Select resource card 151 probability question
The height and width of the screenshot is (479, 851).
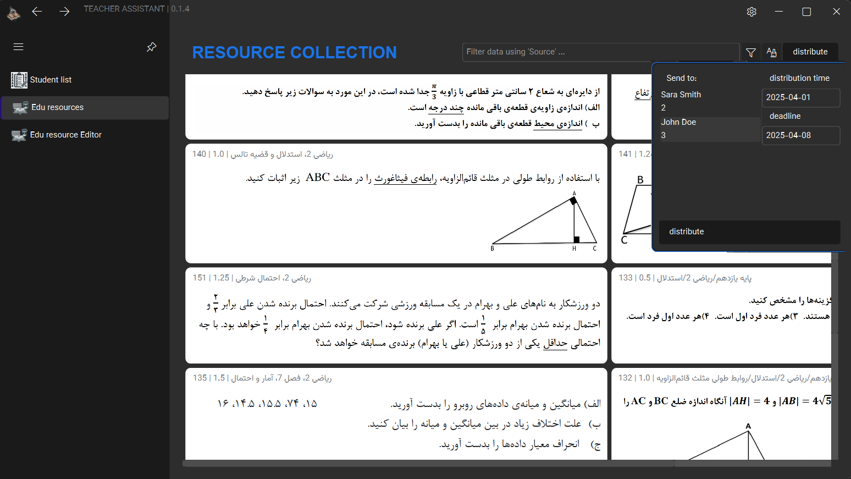pos(396,316)
